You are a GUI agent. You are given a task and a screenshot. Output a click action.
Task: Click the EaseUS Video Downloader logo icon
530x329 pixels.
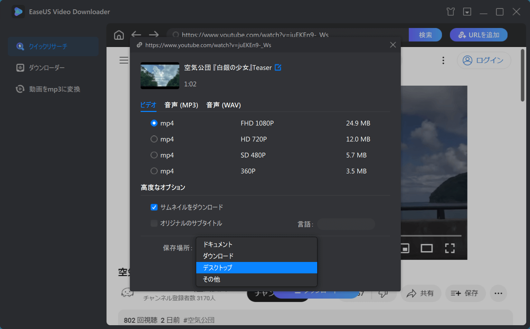[18, 12]
